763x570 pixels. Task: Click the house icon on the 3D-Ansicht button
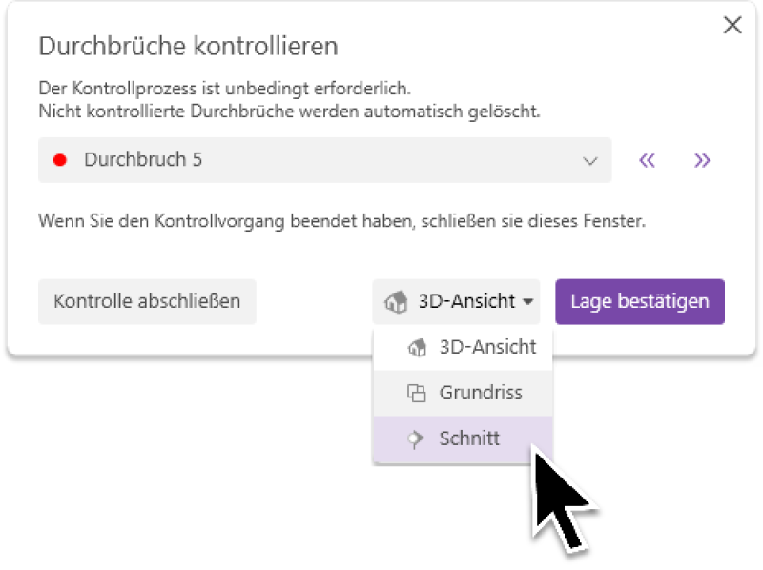point(396,302)
